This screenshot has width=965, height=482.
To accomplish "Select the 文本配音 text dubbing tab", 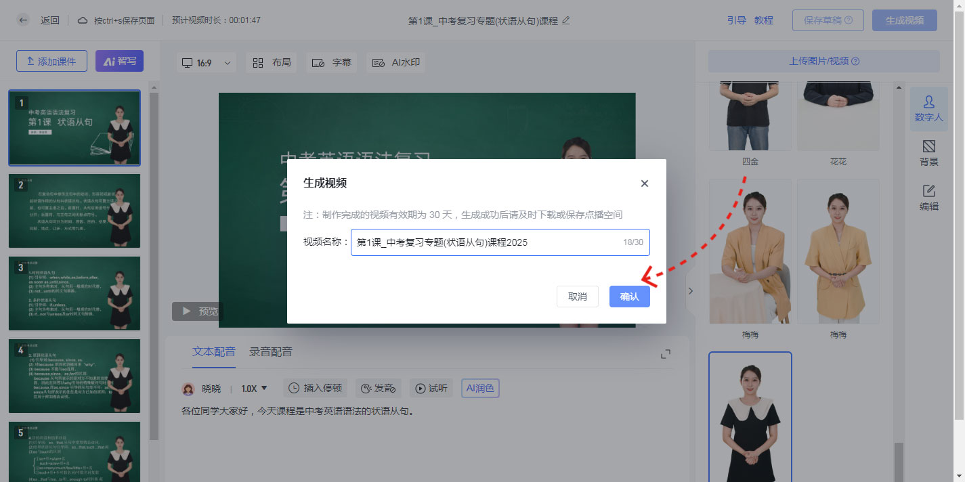I will click(x=215, y=352).
